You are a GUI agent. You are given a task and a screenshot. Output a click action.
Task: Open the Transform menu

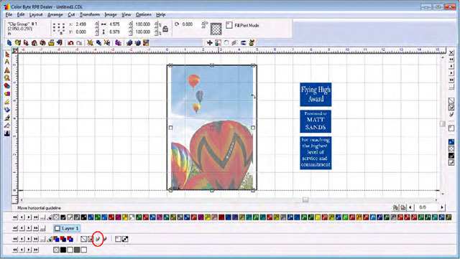(90, 14)
